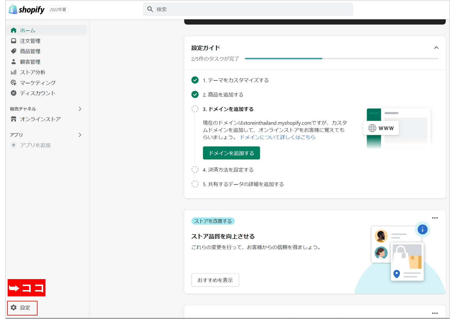The height and width of the screenshot is (319, 450).
Task: Select step 4. 決済方法を設定する
Action: 228,170
